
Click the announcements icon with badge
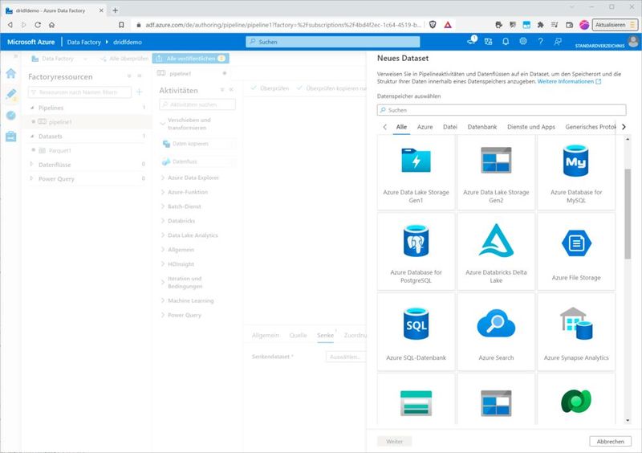472,41
